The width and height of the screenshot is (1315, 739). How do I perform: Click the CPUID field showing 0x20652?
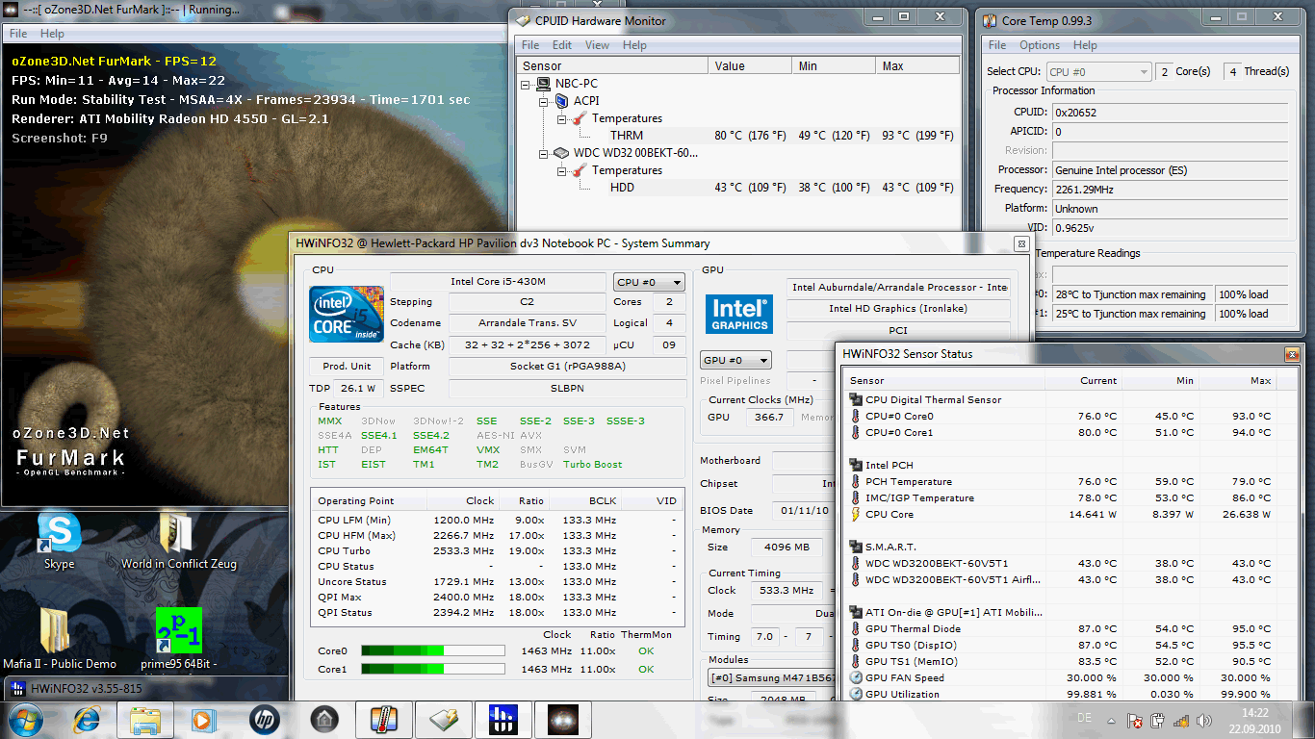[x=1170, y=113]
